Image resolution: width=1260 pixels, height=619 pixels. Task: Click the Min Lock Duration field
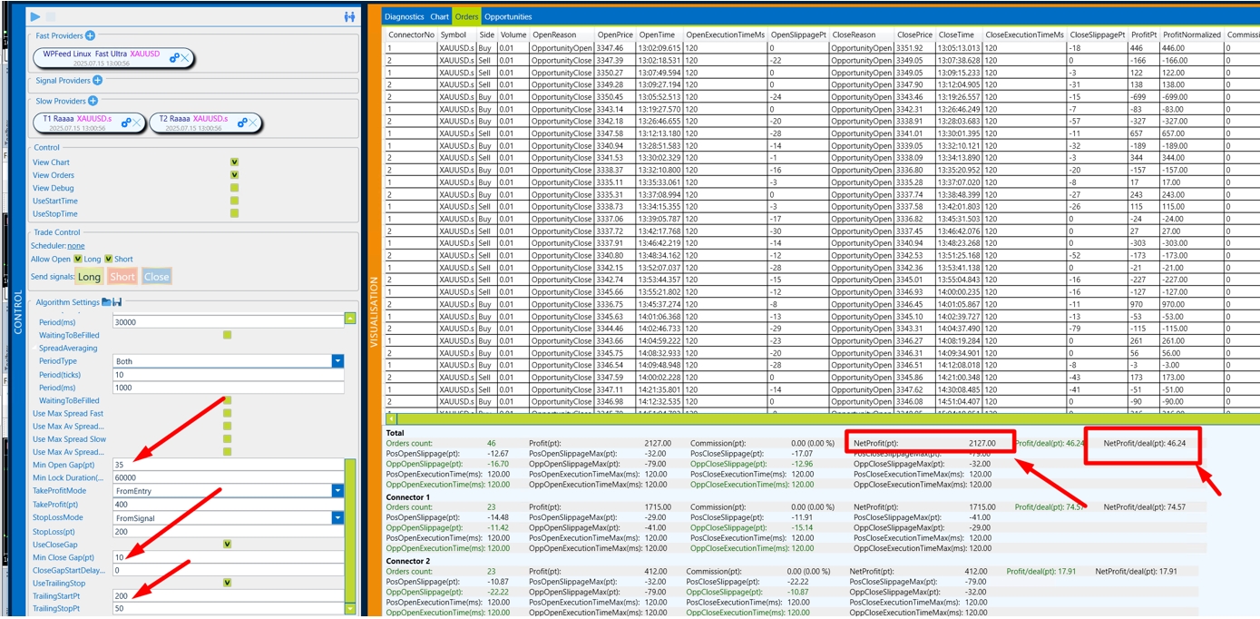click(228, 477)
